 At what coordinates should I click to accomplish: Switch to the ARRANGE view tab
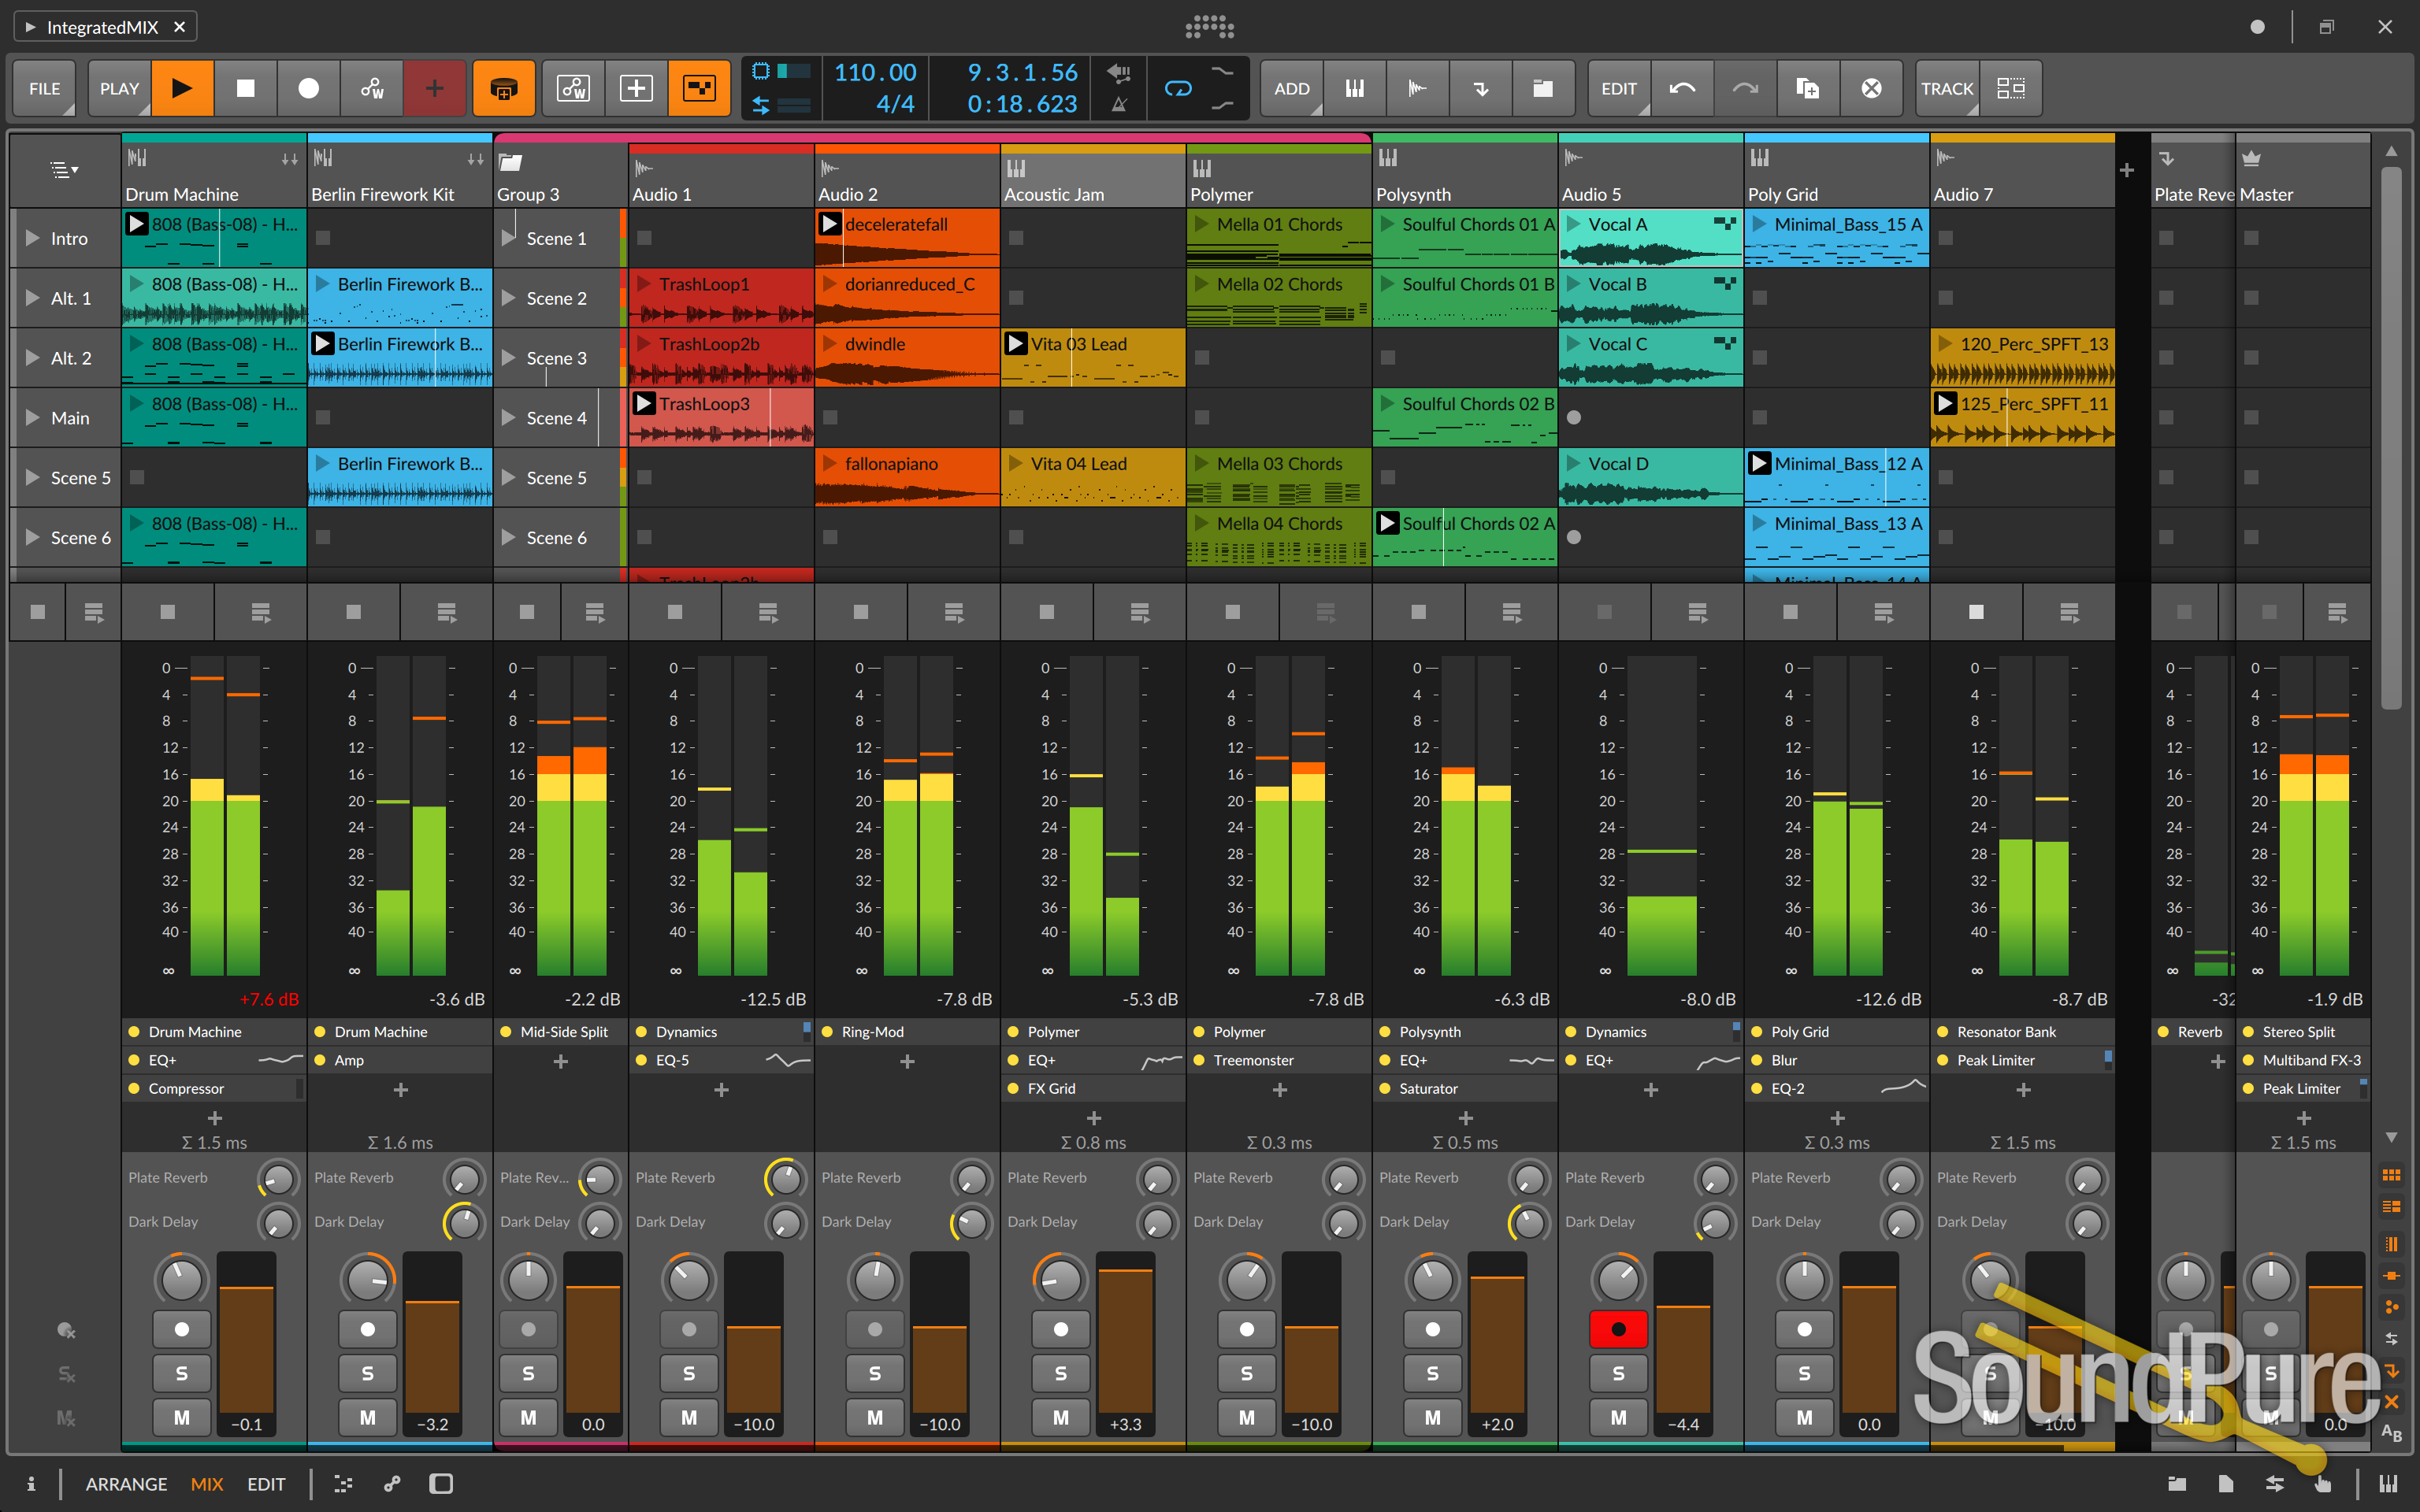tap(126, 1484)
